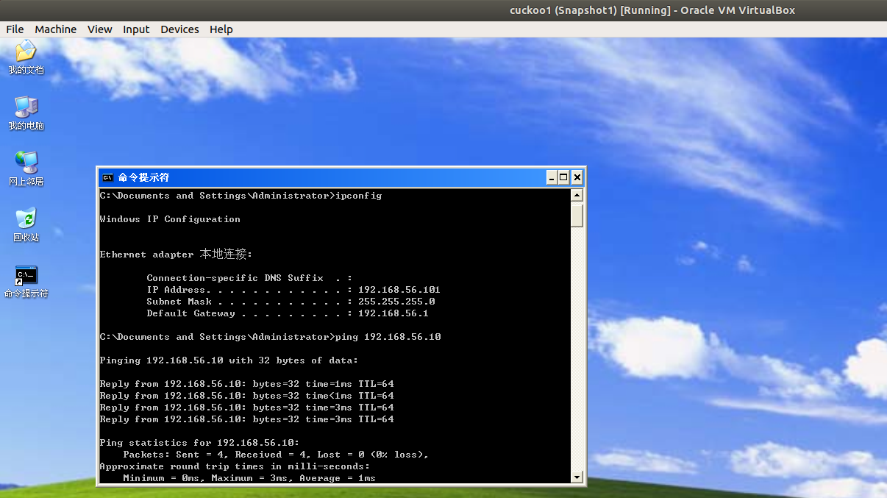Click the console scrollbar up arrow
Viewport: 887px width, 498px height.
[x=577, y=196]
